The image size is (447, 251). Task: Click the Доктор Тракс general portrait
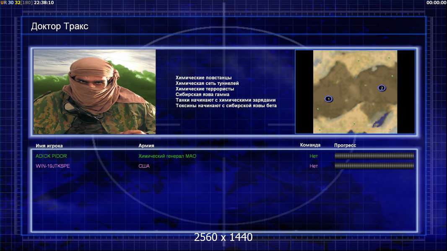[95, 92]
